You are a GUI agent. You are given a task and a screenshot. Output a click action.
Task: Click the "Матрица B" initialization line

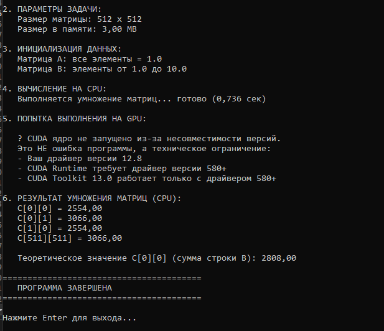[101, 68]
